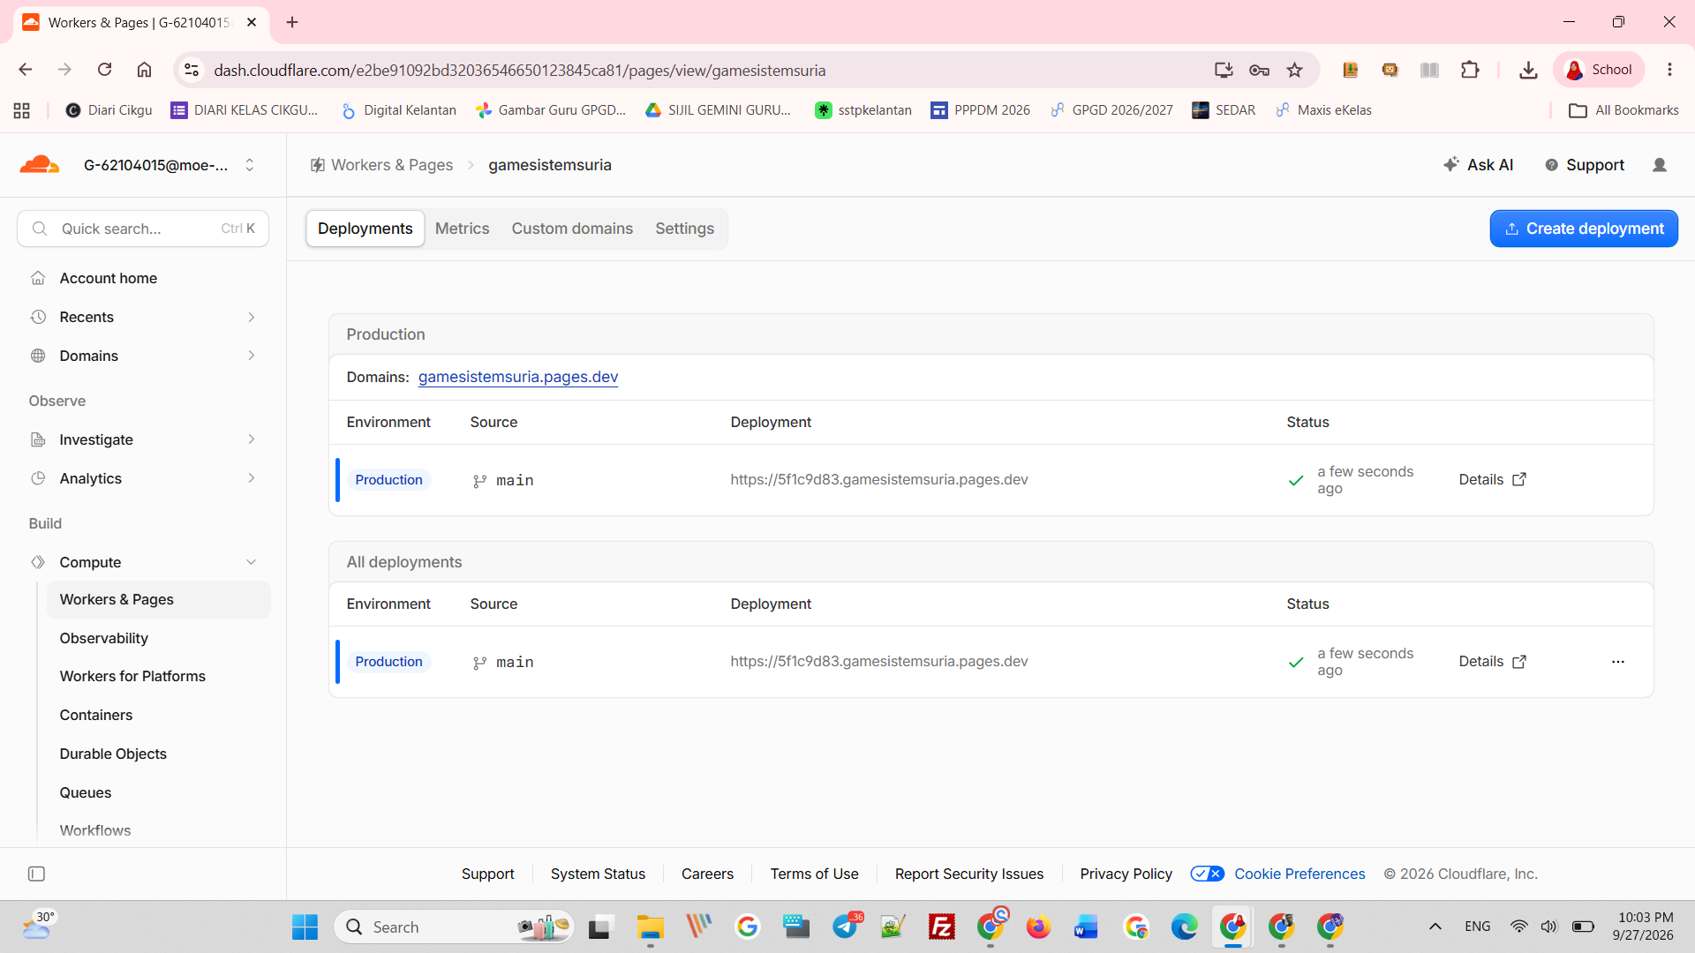Click the Cloudflare logo icon
Viewport: 1695px width, 953px height.
point(40,165)
